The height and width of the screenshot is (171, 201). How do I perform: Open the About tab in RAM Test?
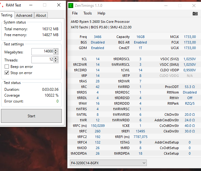click(x=41, y=15)
